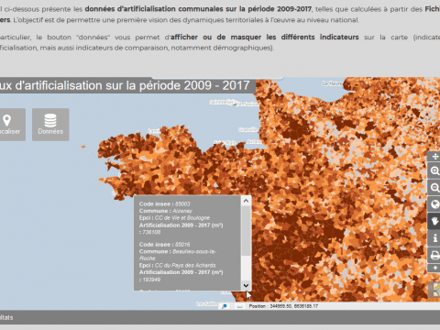
Task: Zoom out with the magnifier minus icon
Action: pos(434,188)
